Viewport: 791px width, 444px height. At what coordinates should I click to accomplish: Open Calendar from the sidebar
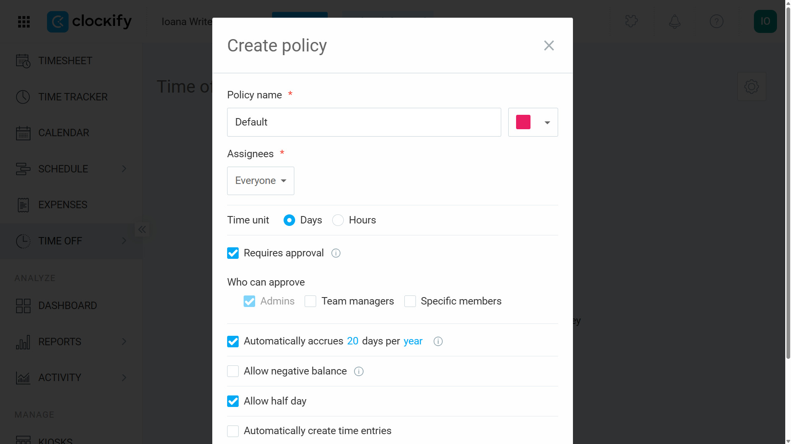pos(63,133)
